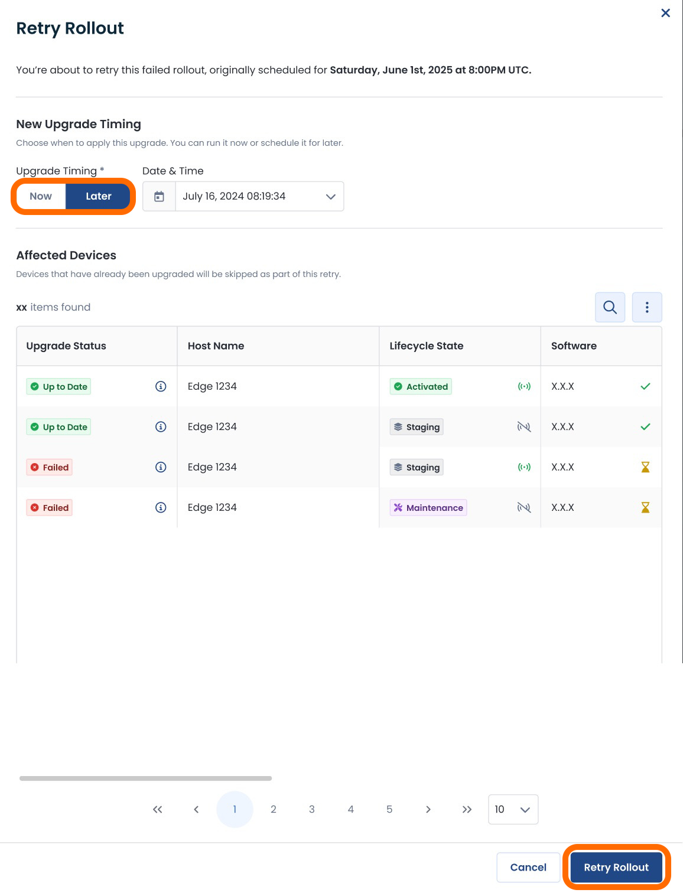Image resolution: width=683 pixels, height=893 pixels.
Task: Click the Cancel button
Action: [x=528, y=867]
